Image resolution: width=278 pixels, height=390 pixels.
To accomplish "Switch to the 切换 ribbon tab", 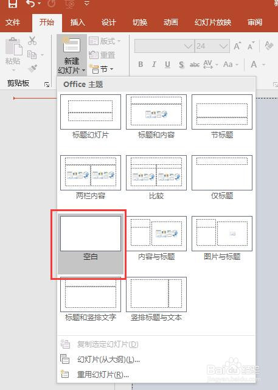I will point(140,23).
